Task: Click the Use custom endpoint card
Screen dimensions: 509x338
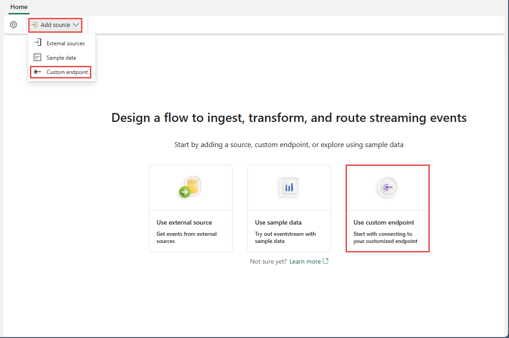Action: pyautogui.click(x=387, y=208)
